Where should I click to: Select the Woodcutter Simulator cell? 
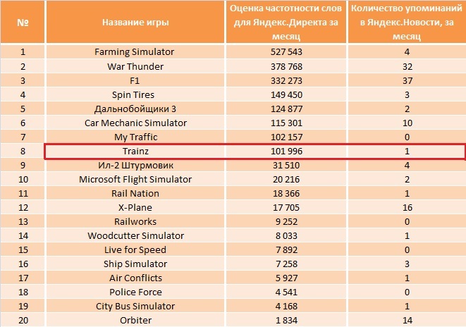(x=135, y=235)
